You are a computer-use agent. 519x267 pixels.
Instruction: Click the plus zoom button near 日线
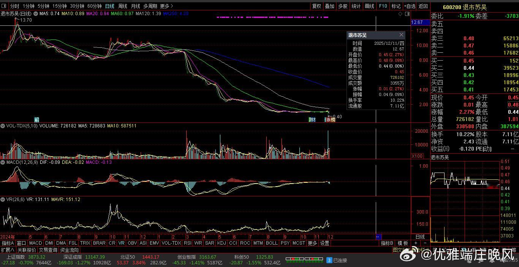pyautogui.click(x=416, y=243)
